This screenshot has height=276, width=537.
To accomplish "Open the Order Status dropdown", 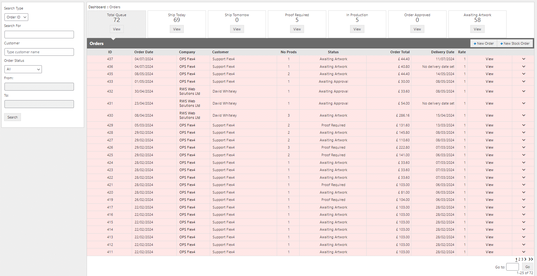I will pos(23,69).
